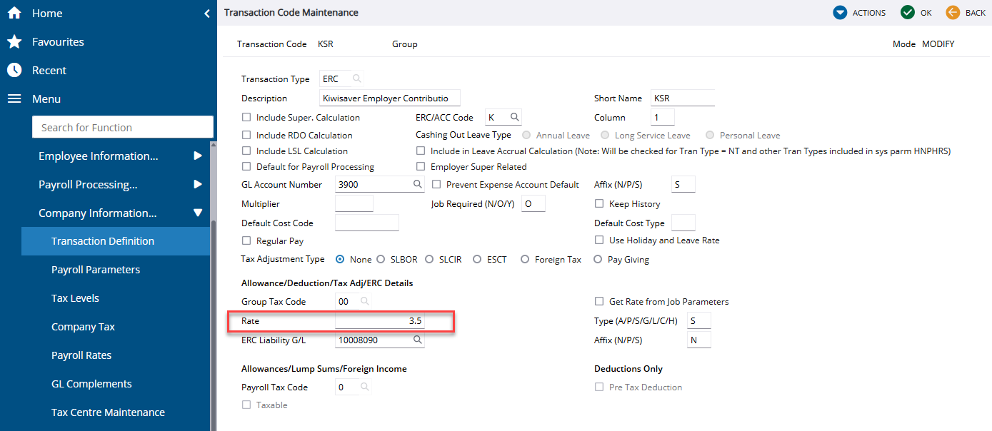Click the green OK checkmark icon
The width and height of the screenshot is (992, 431).
point(907,13)
